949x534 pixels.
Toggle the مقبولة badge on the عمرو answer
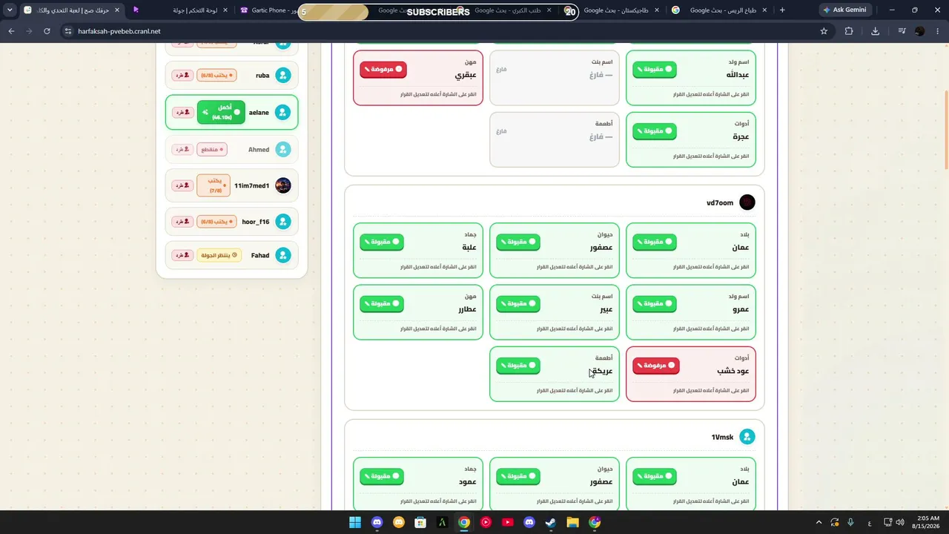pyautogui.click(x=654, y=303)
